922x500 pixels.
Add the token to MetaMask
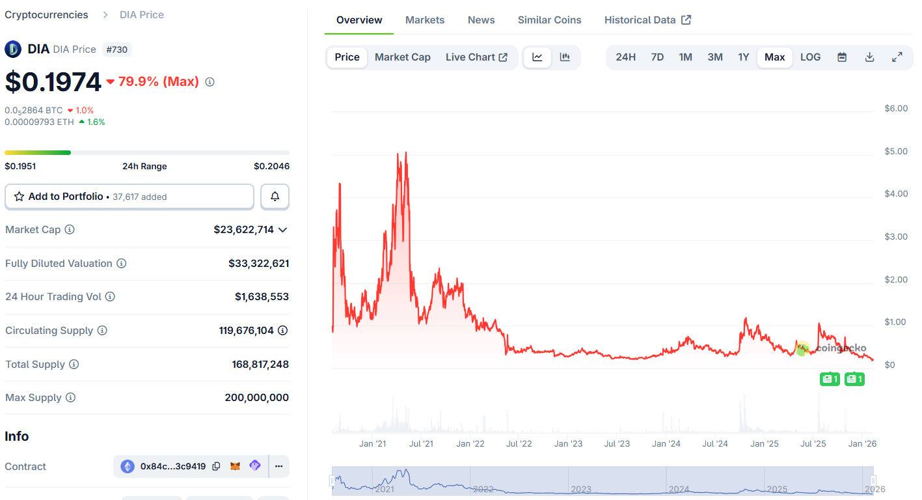pos(236,466)
